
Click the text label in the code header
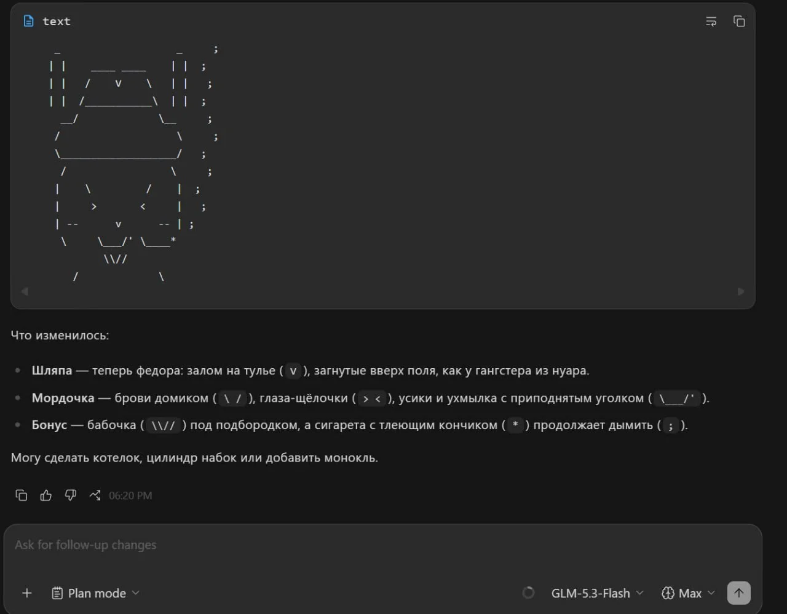pyautogui.click(x=57, y=22)
